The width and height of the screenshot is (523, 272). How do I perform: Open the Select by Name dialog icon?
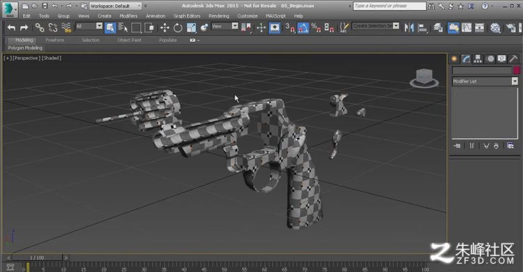pyautogui.click(x=123, y=28)
